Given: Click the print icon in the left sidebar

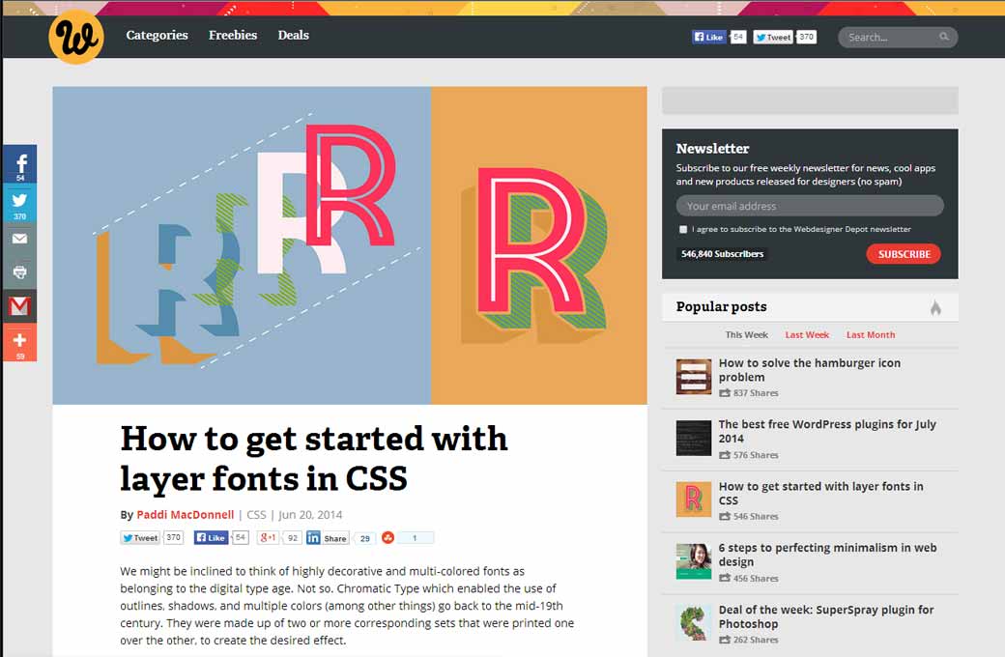Looking at the screenshot, I should (x=19, y=271).
